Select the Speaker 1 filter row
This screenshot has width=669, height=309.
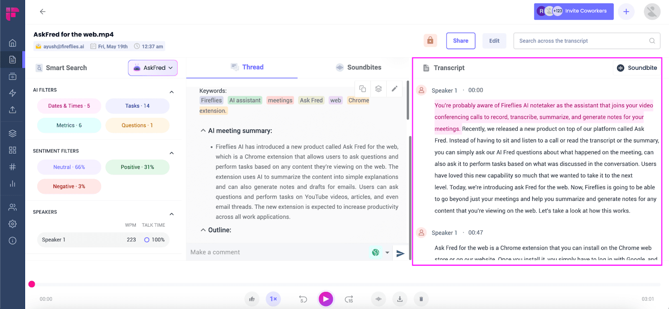pos(103,240)
